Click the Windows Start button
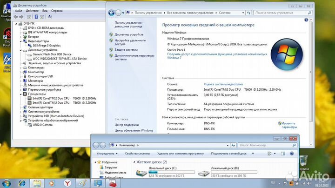Image resolution: width=335 pixels, height=188 pixels. point(6,183)
